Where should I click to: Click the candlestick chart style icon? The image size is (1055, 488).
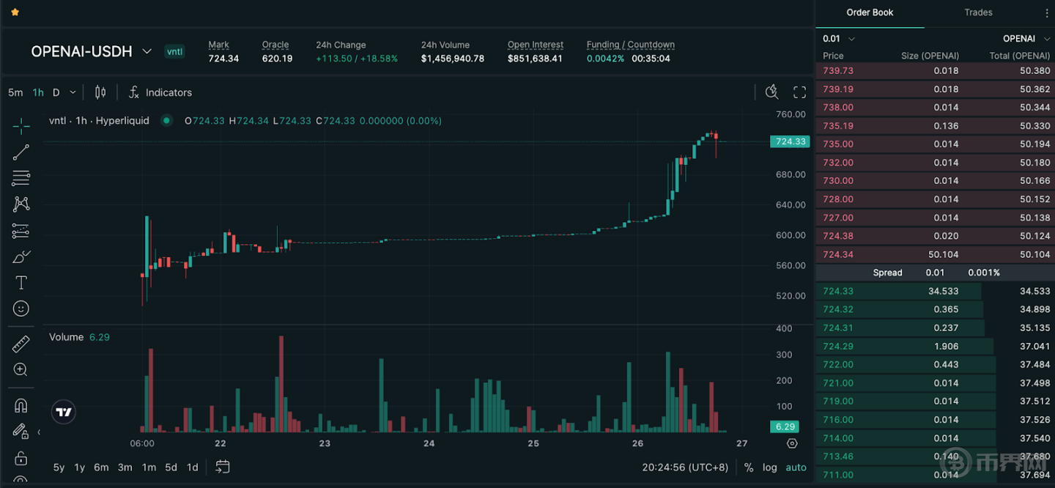[100, 92]
